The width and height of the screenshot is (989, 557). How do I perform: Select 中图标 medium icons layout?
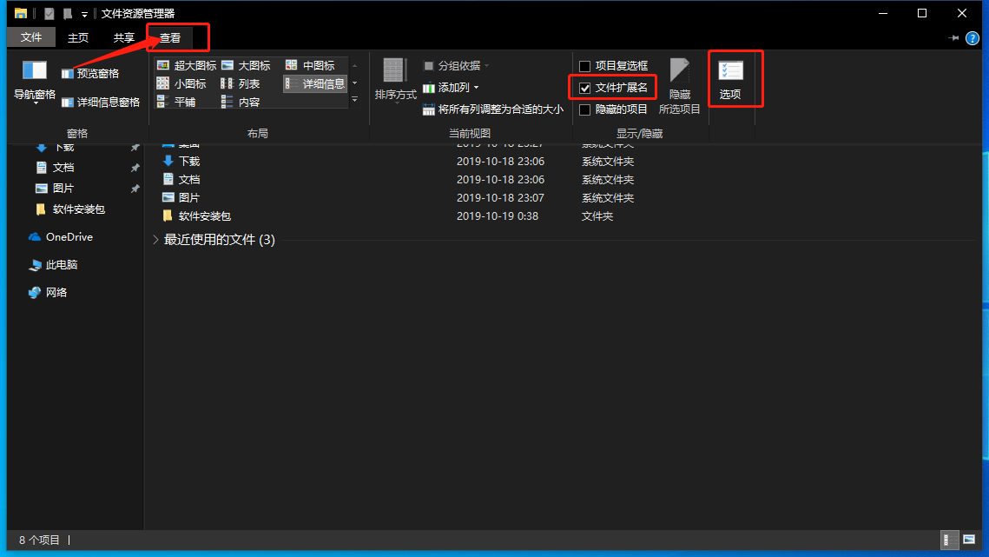coord(310,66)
